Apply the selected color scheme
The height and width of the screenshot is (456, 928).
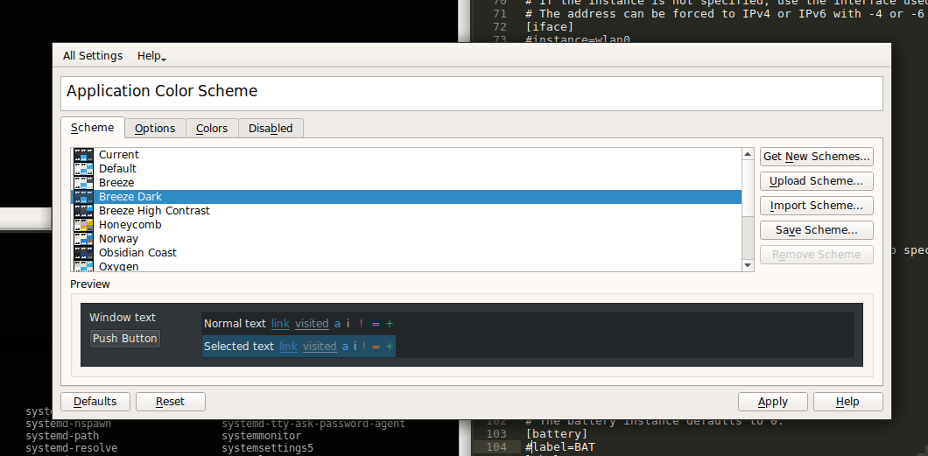coord(773,402)
